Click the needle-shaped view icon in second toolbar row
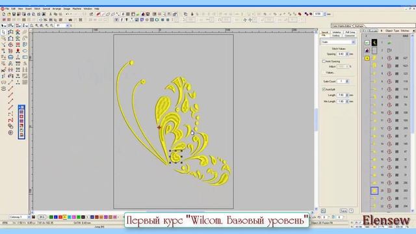This screenshot has height=234, width=416. tap(127, 19)
